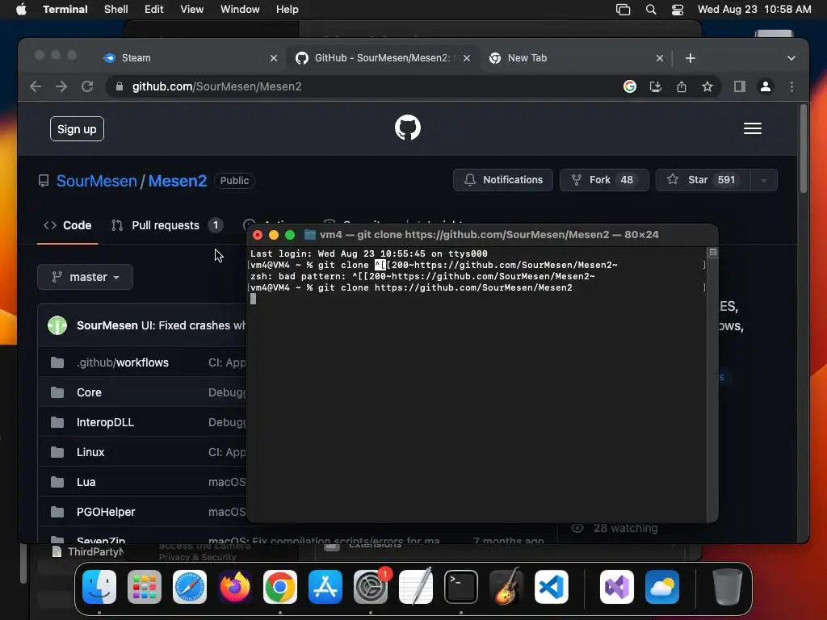Image resolution: width=827 pixels, height=620 pixels.
Task: Open the View menu
Action: coord(191,10)
